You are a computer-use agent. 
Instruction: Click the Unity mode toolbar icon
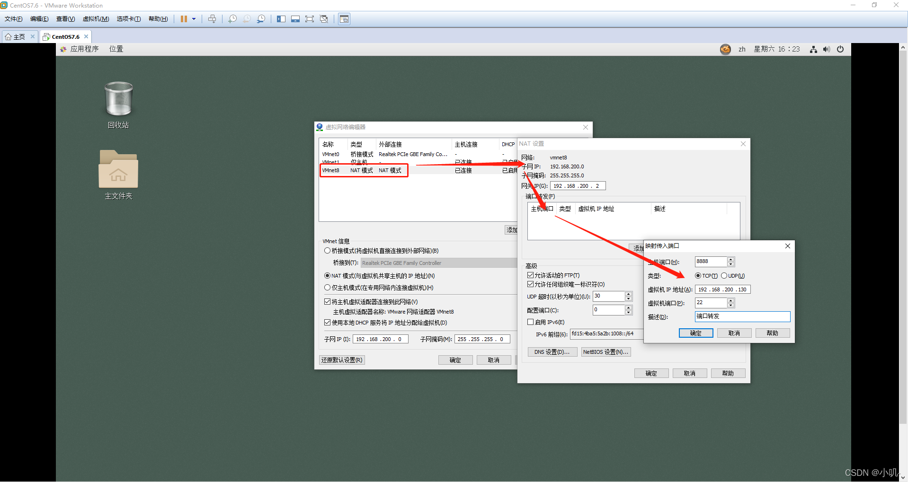click(x=324, y=19)
